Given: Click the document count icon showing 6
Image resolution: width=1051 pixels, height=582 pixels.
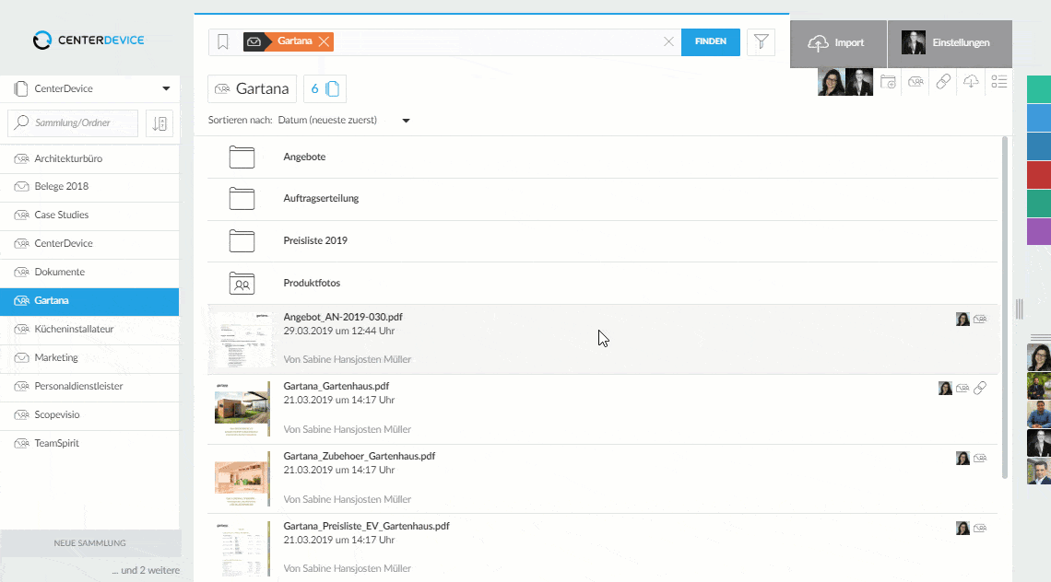Looking at the screenshot, I should [x=325, y=88].
